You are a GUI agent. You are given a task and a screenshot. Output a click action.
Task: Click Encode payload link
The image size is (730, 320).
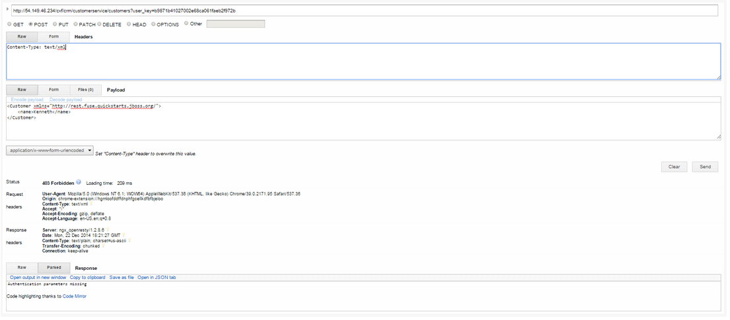point(28,100)
